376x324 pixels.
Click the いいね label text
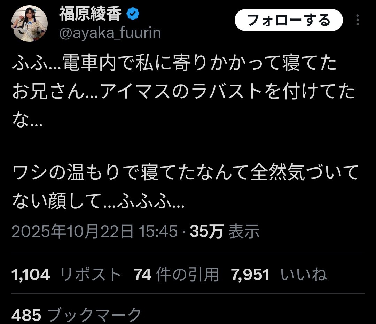(304, 275)
